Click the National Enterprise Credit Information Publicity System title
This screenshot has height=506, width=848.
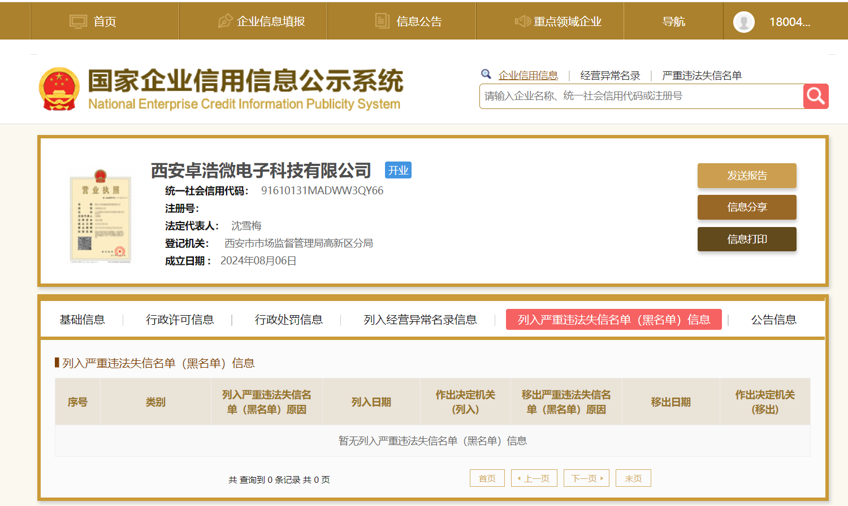pos(244,104)
